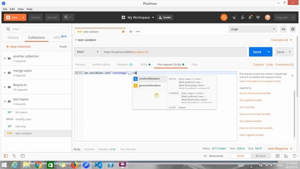Click the collections Filter search field
This screenshot has height=169, width=300.
[x=37, y=29]
